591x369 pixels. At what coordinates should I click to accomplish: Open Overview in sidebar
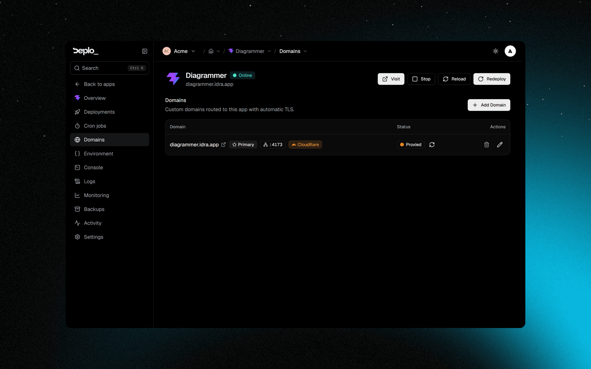109,98
